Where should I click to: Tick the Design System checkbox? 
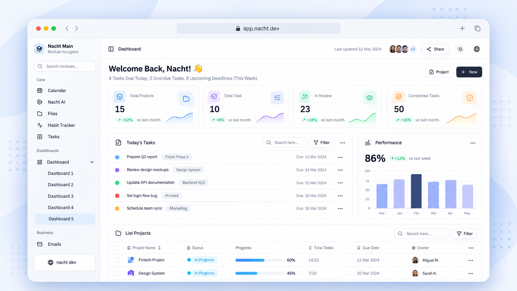click(117, 273)
